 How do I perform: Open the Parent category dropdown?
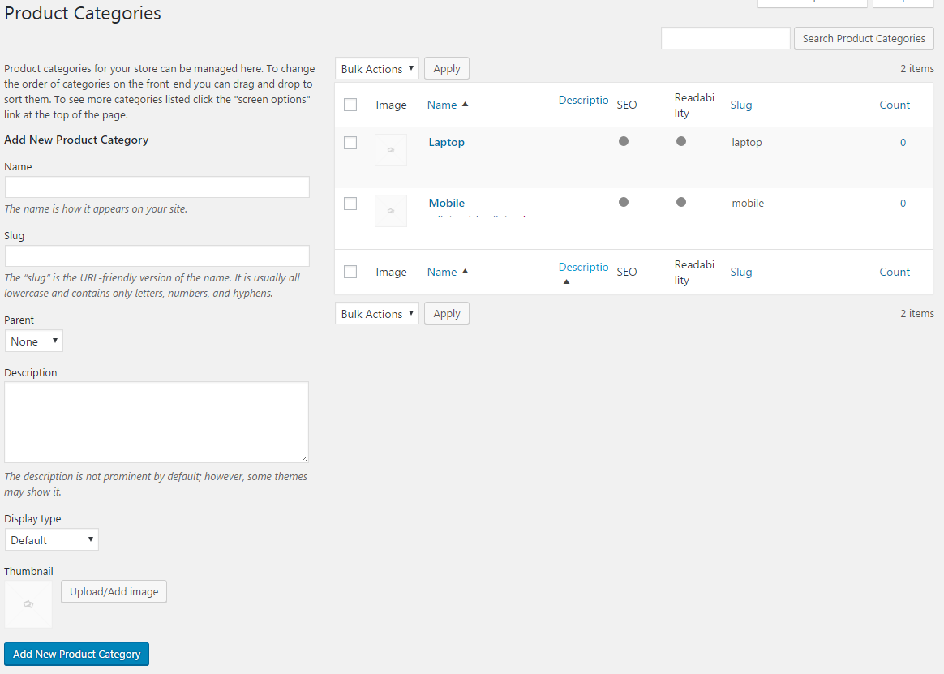click(34, 341)
